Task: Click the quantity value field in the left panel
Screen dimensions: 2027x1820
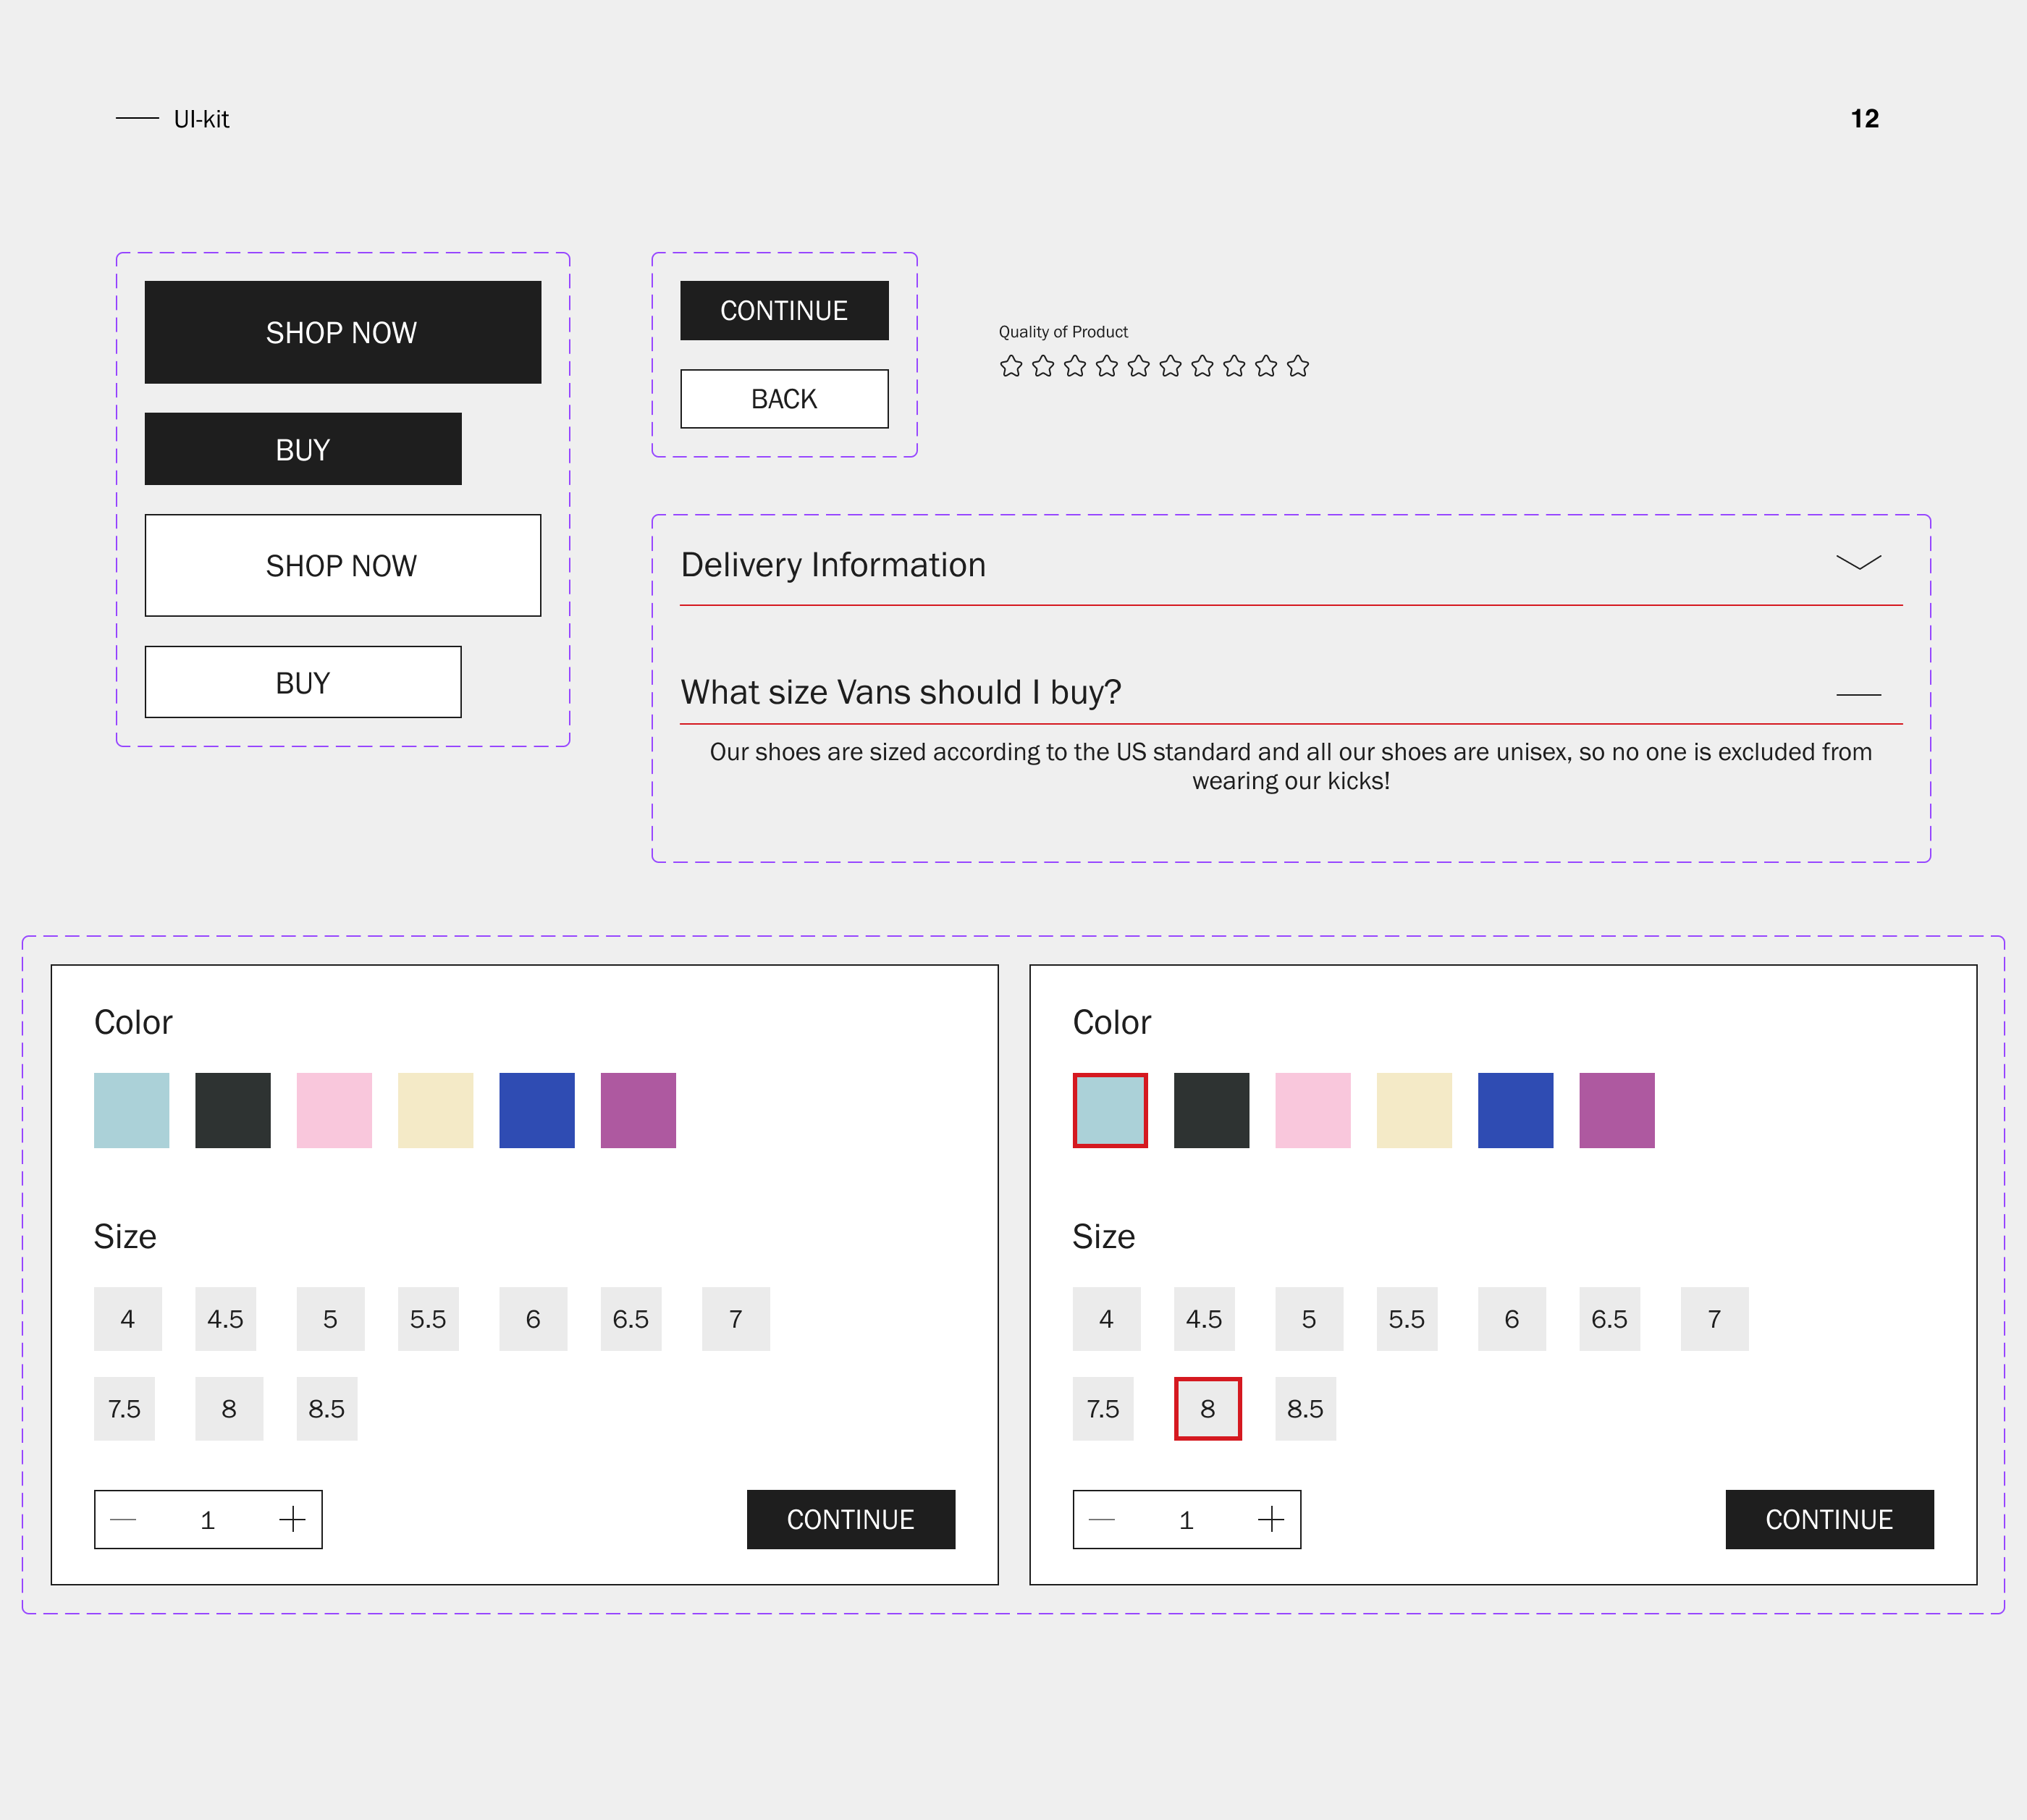Action: [208, 1520]
